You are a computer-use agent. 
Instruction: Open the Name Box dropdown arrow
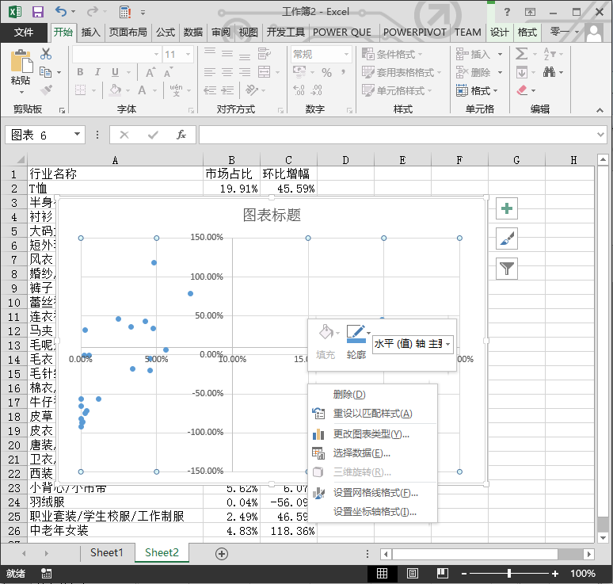[77, 135]
